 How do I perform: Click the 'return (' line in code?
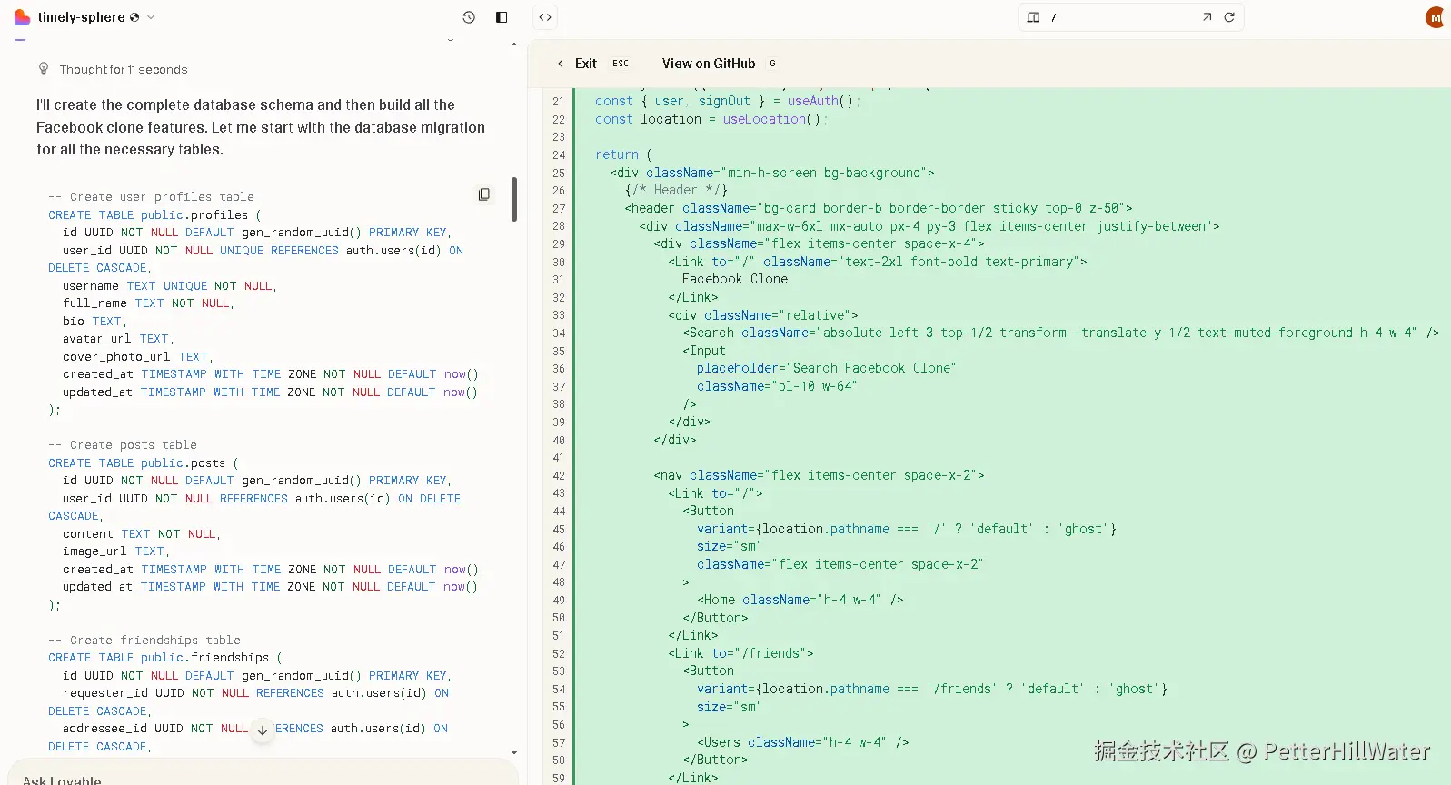pos(623,155)
